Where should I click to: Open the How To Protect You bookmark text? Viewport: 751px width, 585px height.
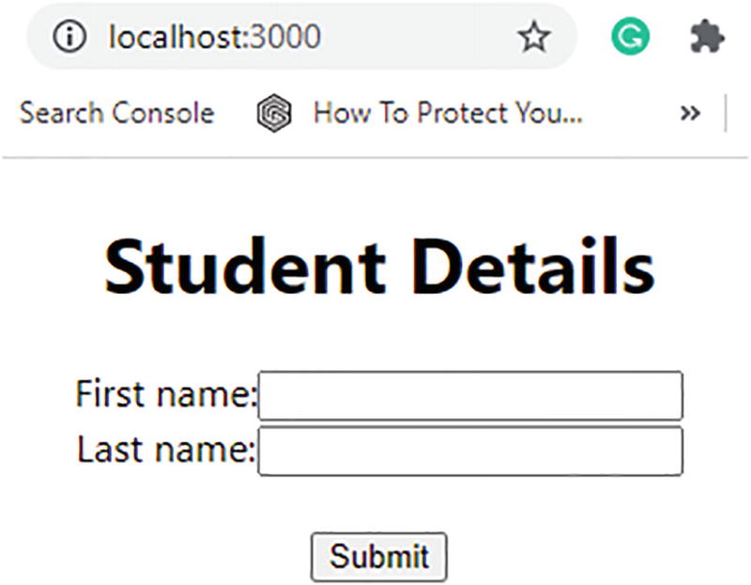point(448,114)
